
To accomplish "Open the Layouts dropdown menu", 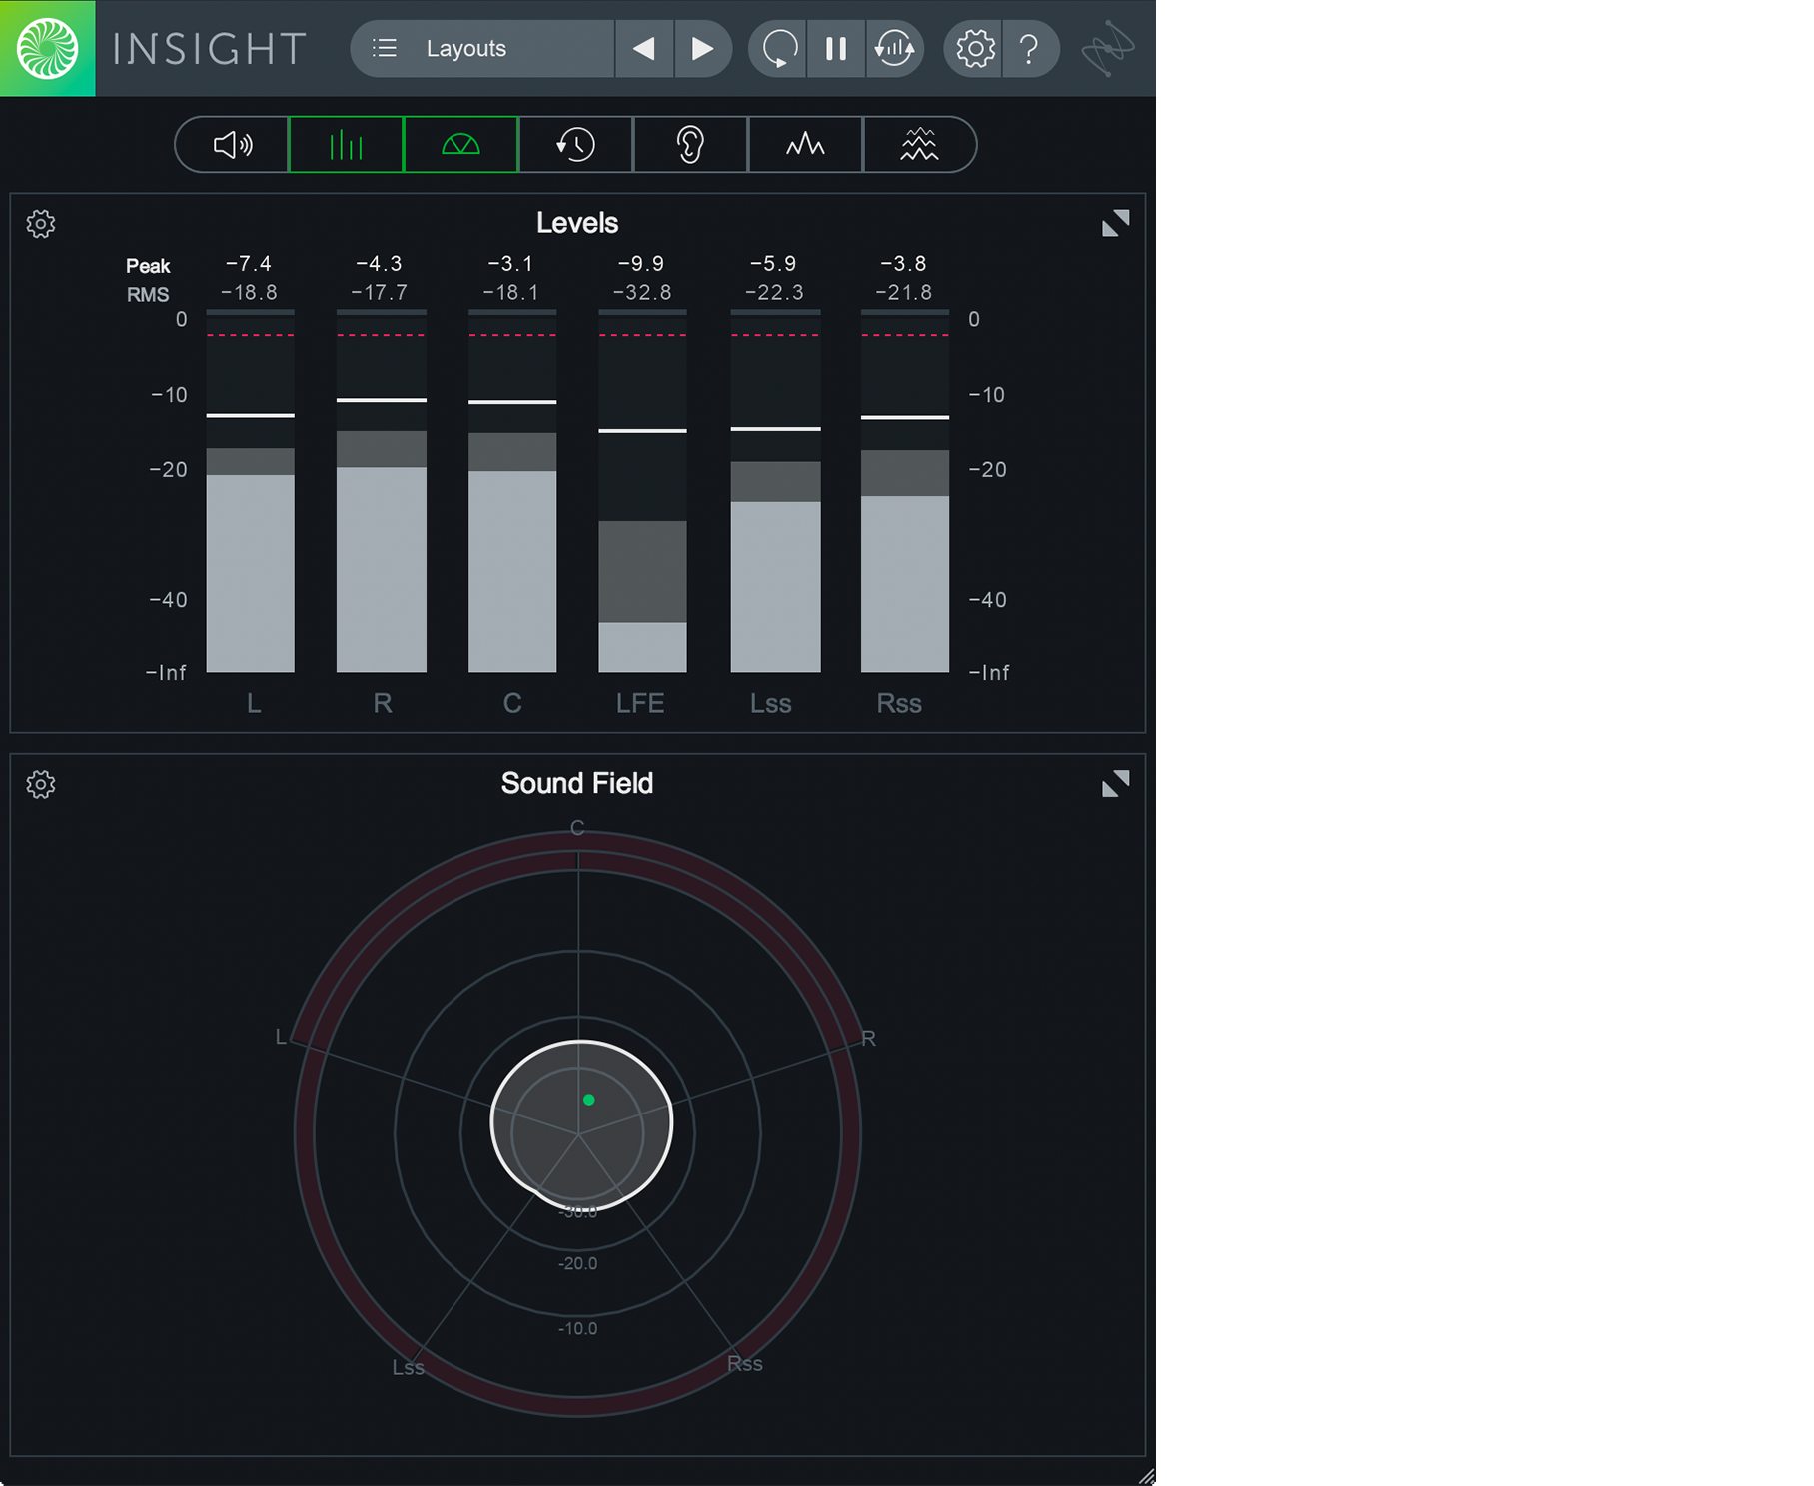I will (x=482, y=48).
